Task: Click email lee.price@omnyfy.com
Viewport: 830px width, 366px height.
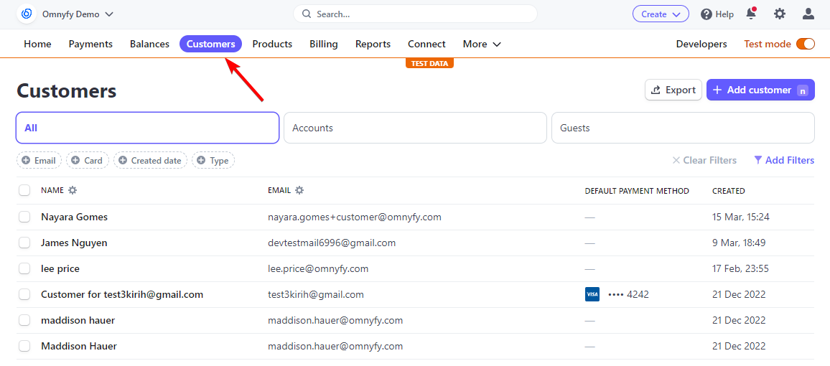Action: (318, 268)
